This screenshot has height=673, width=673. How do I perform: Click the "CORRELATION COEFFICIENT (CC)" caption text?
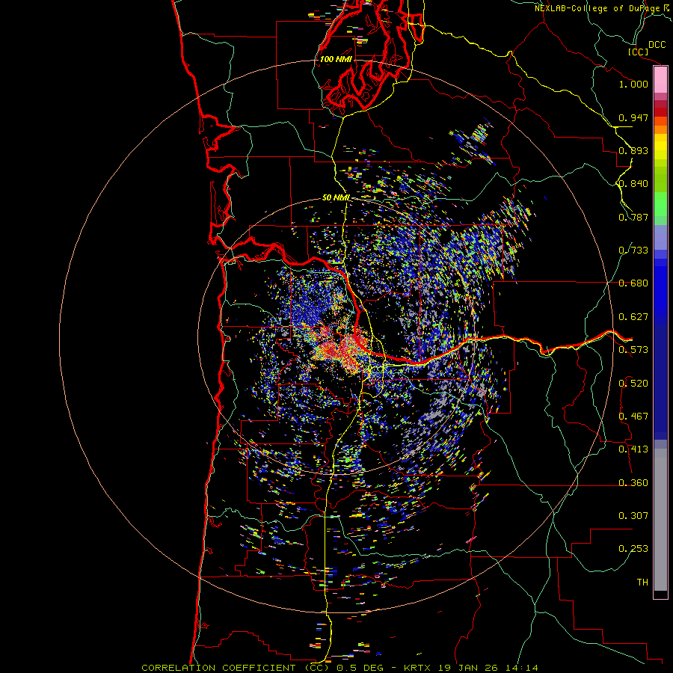coord(236,668)
